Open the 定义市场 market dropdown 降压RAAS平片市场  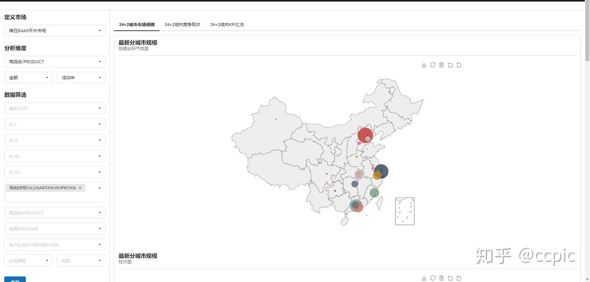pos(54,30)
